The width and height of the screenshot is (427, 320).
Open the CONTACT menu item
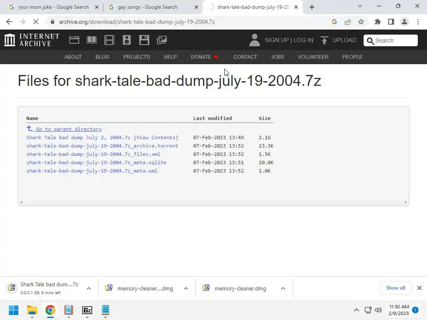click(x=245, y=57)
